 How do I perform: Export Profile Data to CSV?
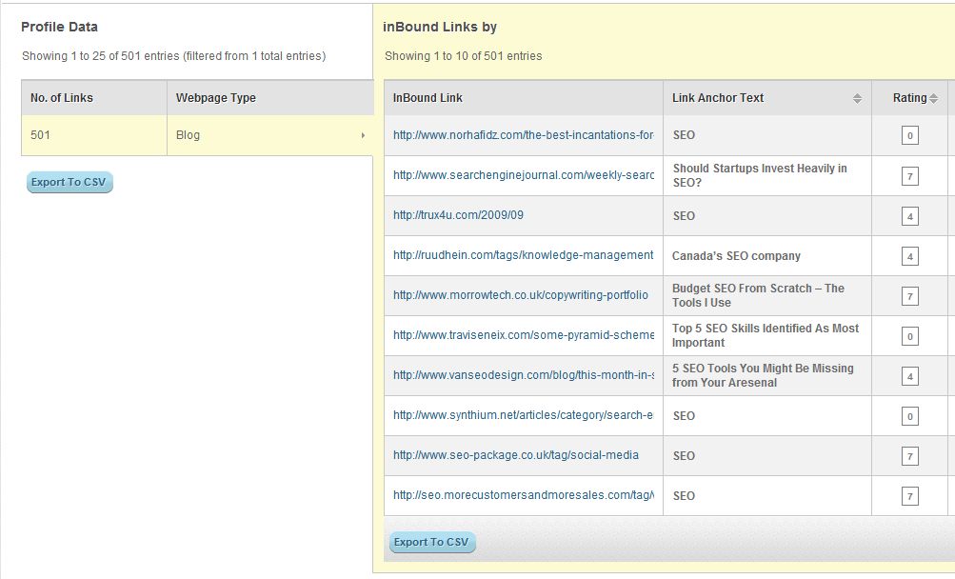tap(70, 182)
